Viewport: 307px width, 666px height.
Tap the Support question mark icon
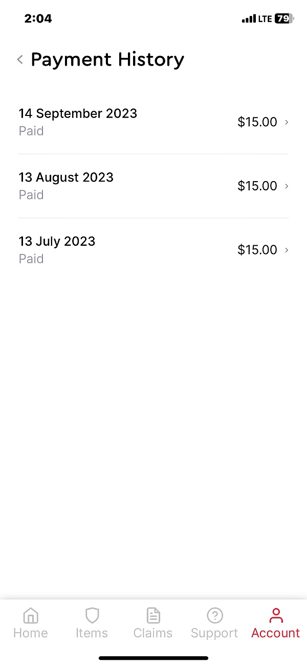[214, 615]
